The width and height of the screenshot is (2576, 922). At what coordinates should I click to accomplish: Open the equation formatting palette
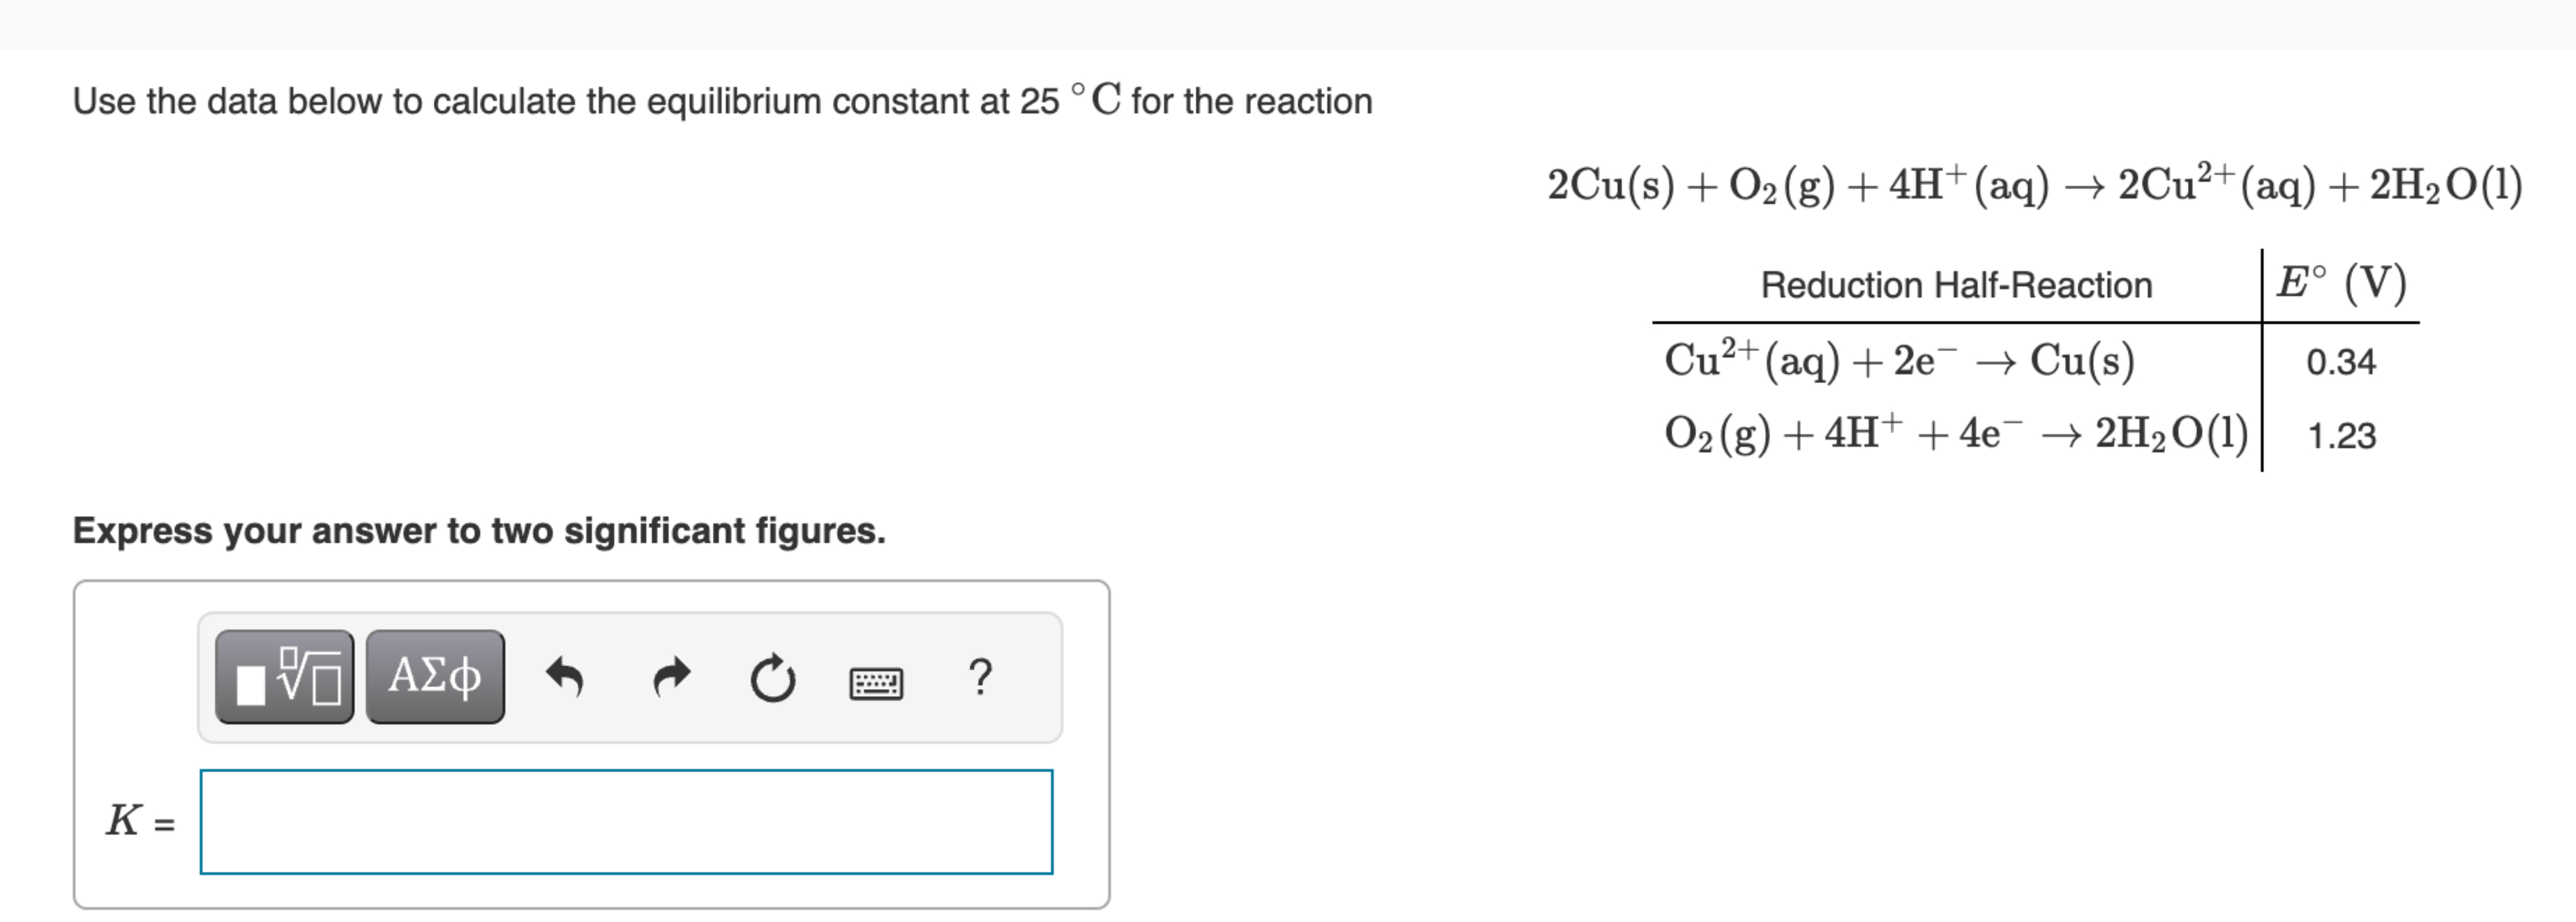283,678
